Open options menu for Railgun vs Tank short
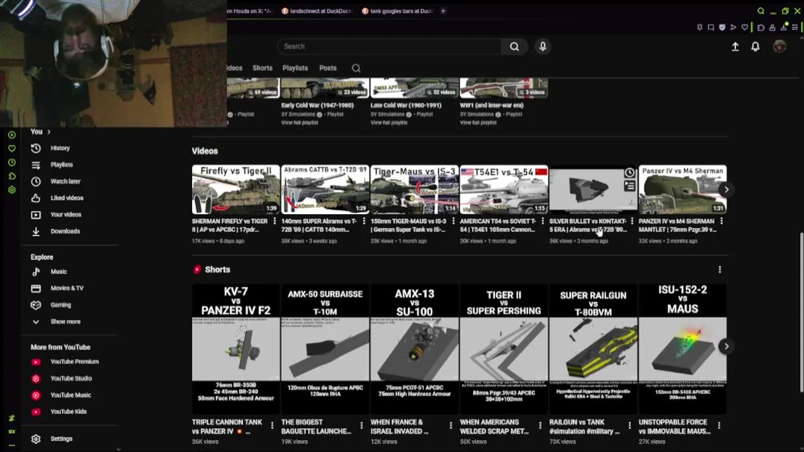This screenshot has height=452, width=804. [629, 426]
